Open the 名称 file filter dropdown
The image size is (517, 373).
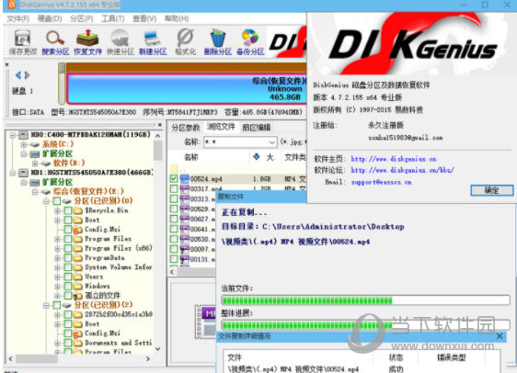(x=271, y=142)
